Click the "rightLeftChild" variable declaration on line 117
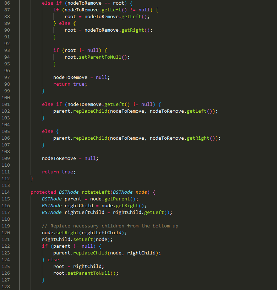Viewport: 277px width, 290px height. 85,213
